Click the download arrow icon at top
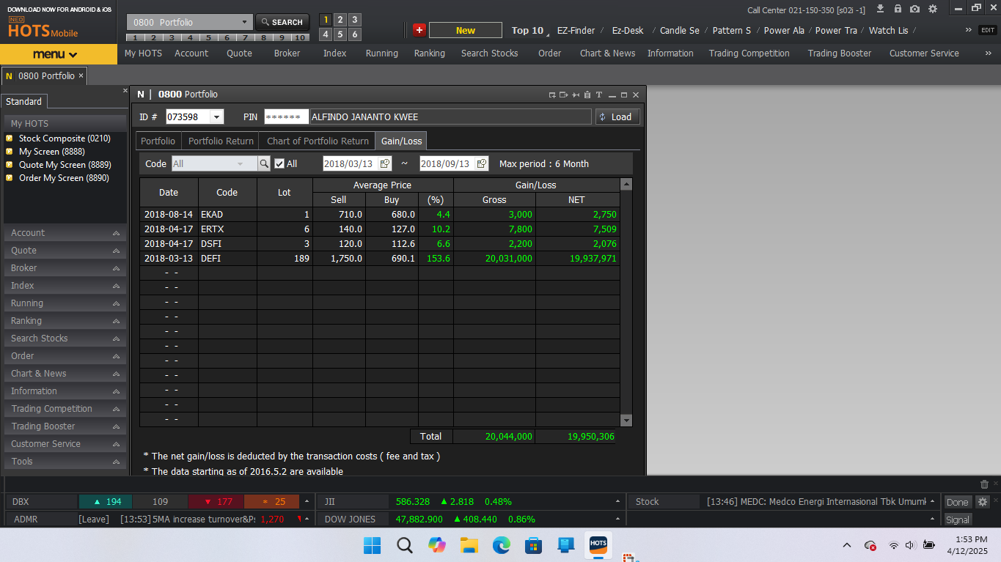This screenshot has height=562, width=1001. click(x=880, y=9)
